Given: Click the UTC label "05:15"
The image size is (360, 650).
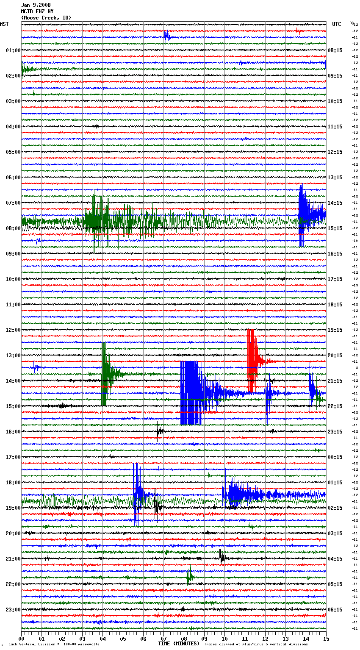Looking at the screenshot, I should 335,584.
